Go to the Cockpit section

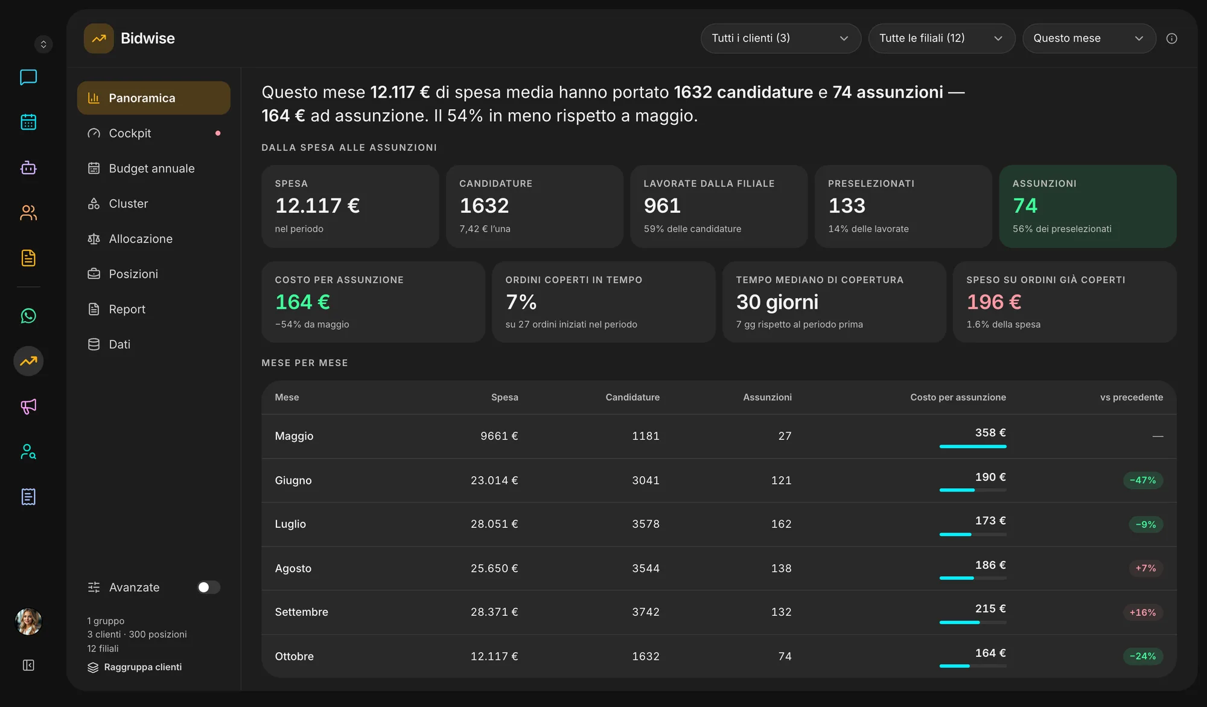pos(154,133)
